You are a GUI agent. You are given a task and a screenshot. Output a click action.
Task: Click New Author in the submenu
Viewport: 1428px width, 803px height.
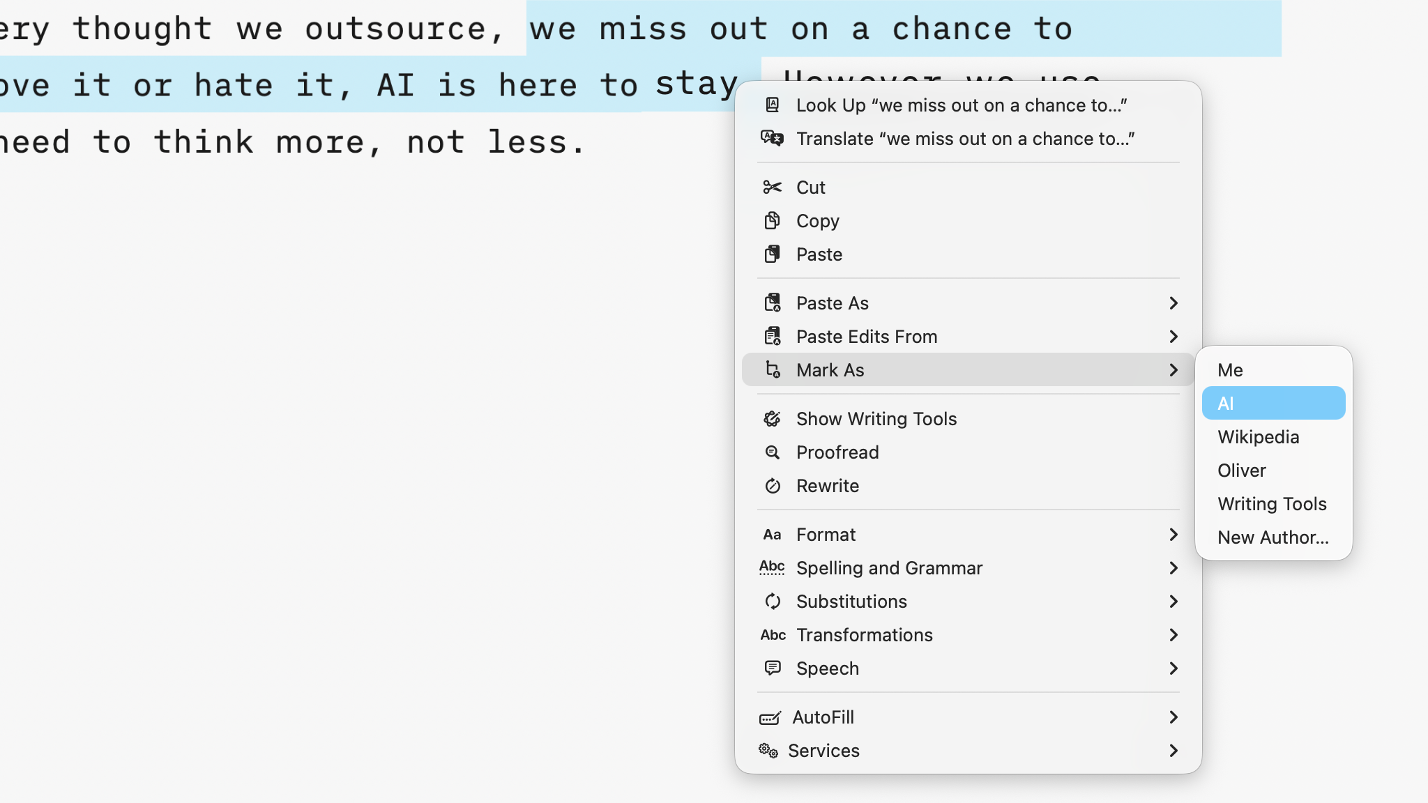pos(1273,537)
